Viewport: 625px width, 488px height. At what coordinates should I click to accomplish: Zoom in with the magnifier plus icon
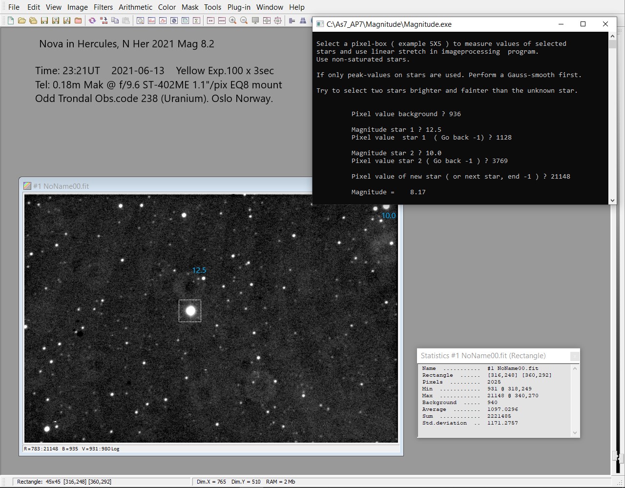[x=233, y=20]
